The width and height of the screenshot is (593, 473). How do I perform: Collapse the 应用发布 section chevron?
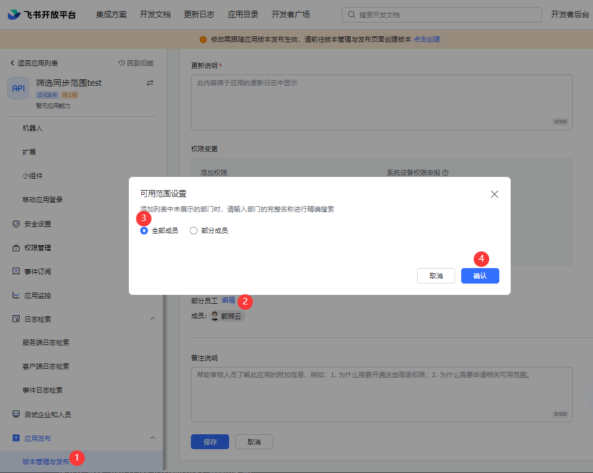point(152,438)
